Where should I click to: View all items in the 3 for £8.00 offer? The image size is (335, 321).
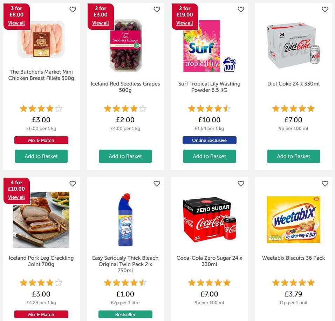pyautogui.click(x=16, y=23)
